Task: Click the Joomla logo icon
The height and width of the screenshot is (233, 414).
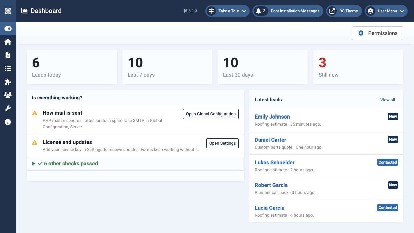Action: [x=8, y=11]
